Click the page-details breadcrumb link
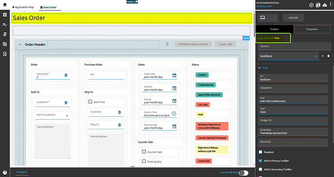The height and width of the screenshot is (177, 334). [264, 38]
